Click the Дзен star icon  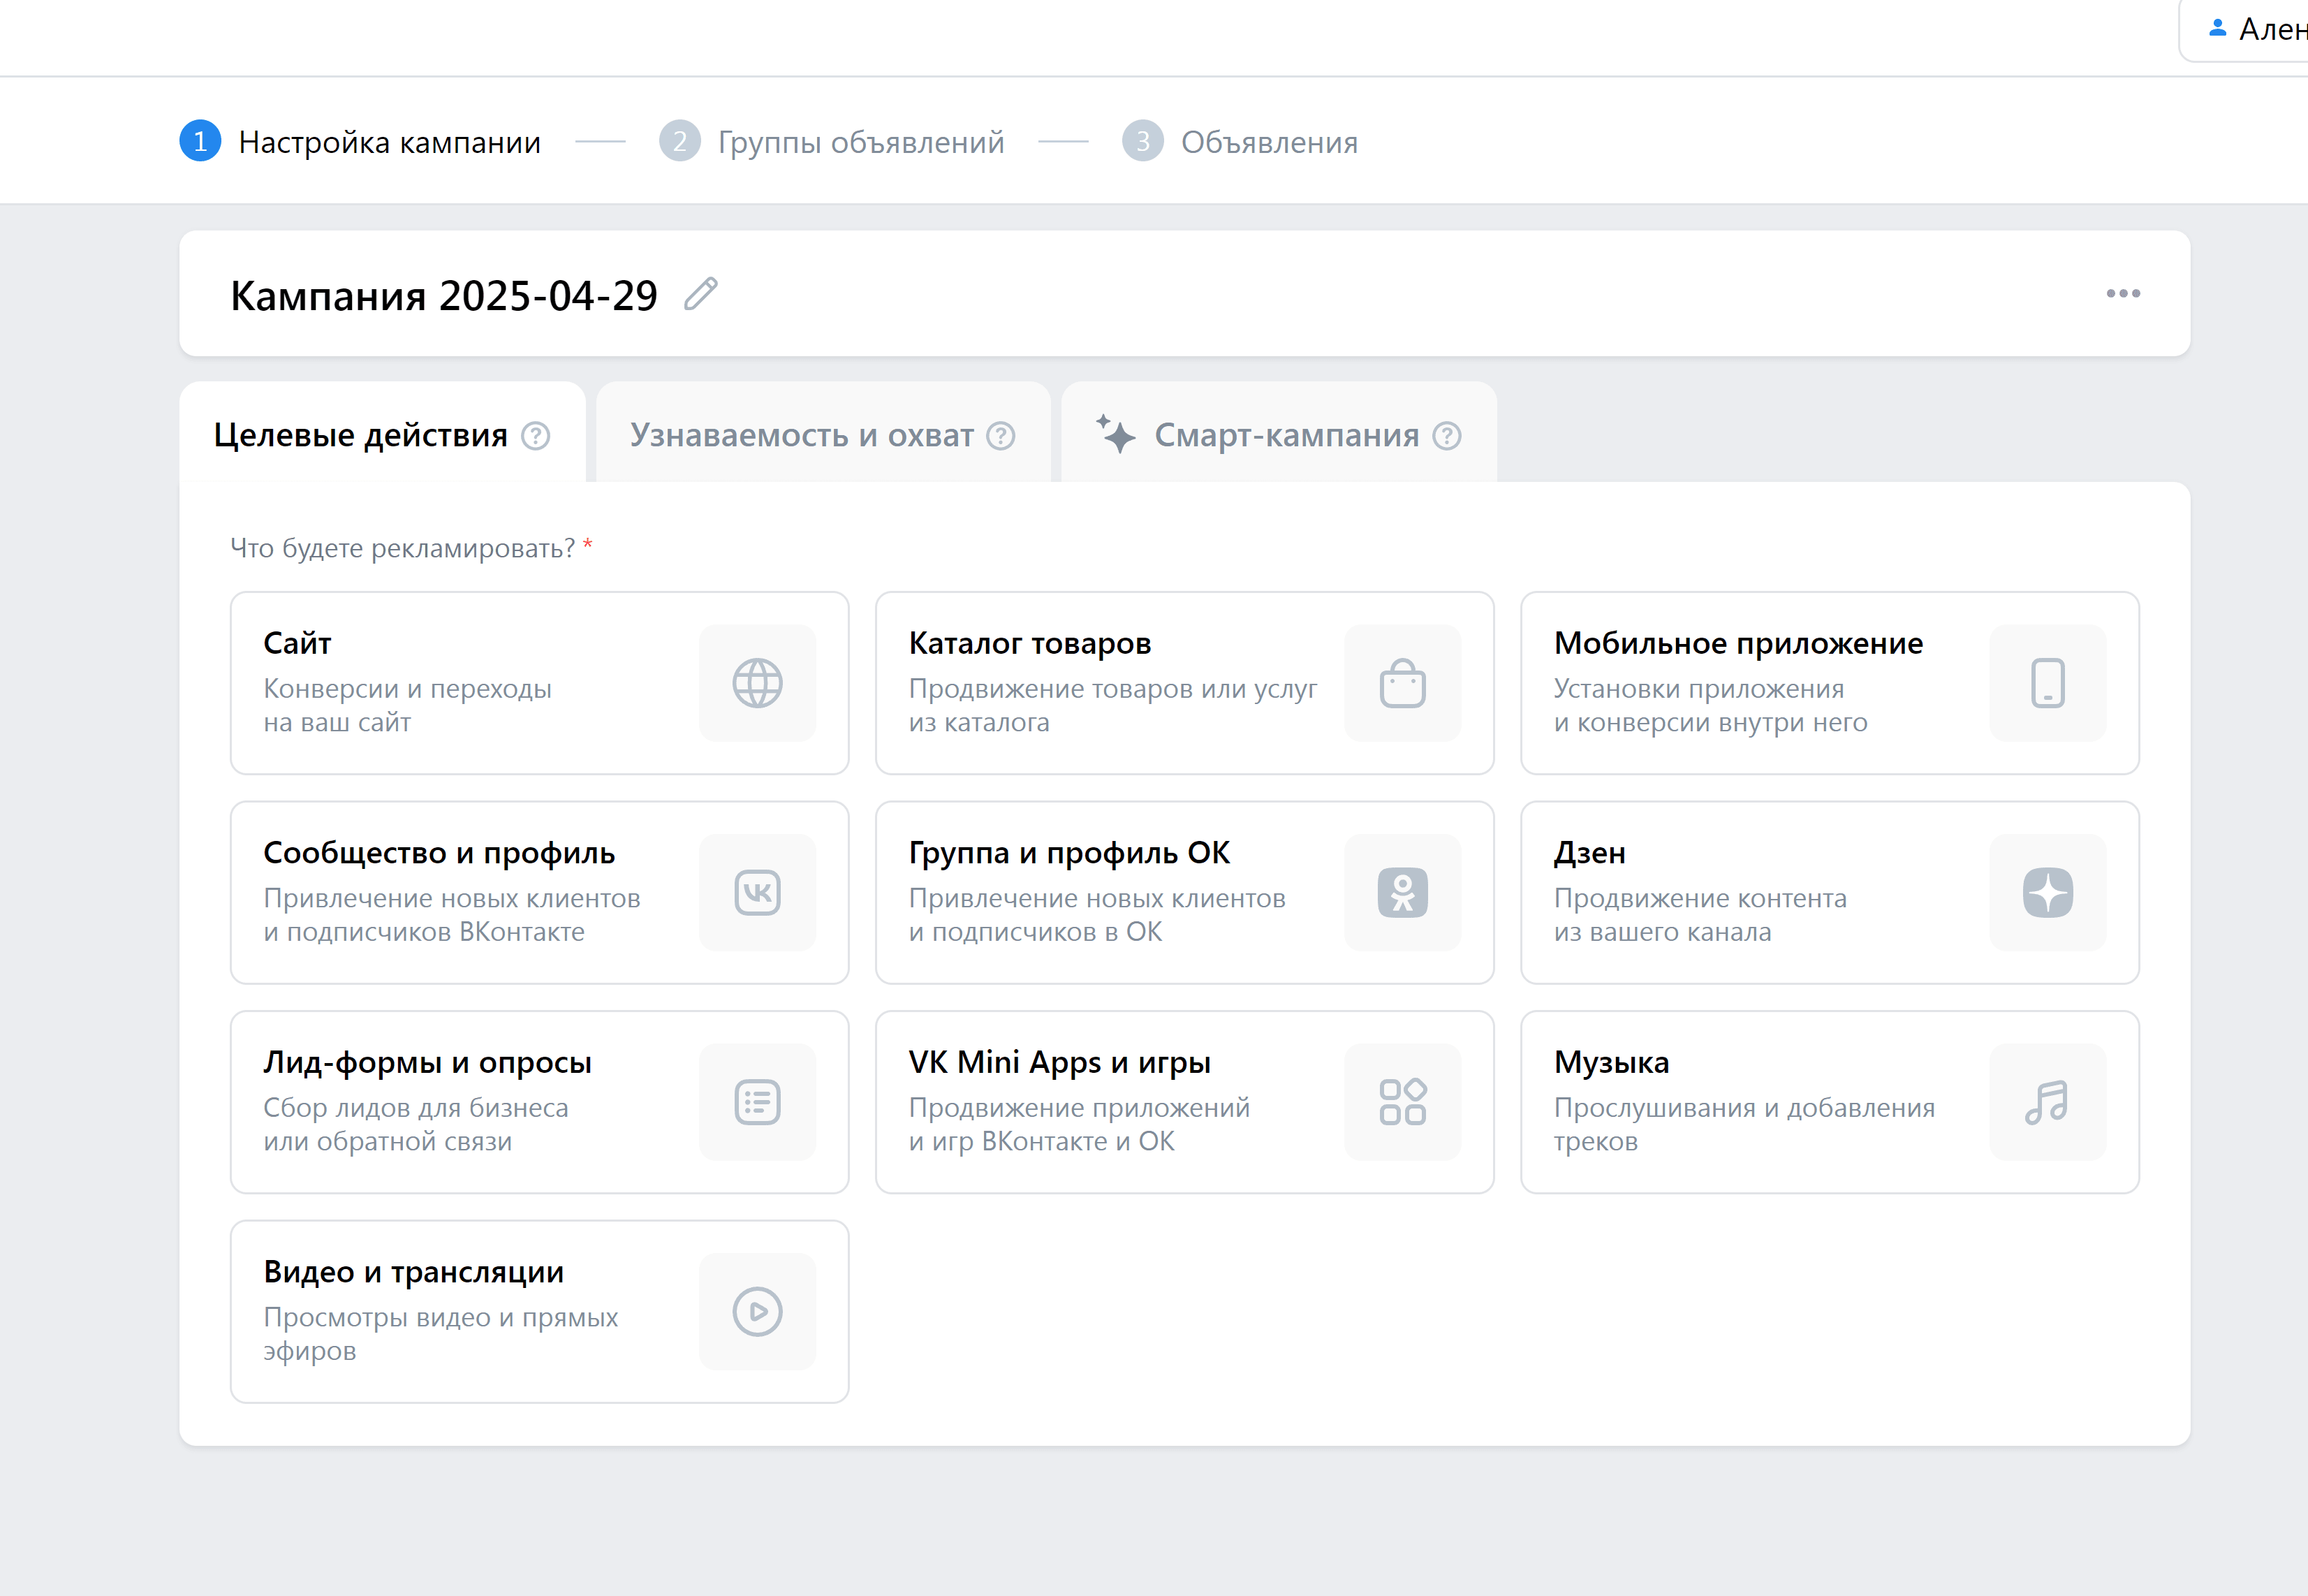pos(2048,893)
